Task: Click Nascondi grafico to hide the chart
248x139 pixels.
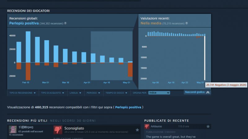Action: (195, 92)
